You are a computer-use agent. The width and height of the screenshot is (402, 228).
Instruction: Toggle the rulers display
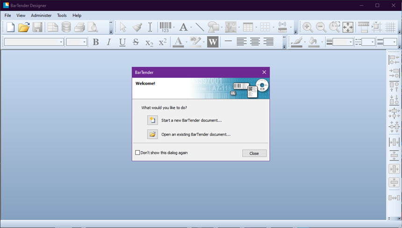[x=363, y=27]
